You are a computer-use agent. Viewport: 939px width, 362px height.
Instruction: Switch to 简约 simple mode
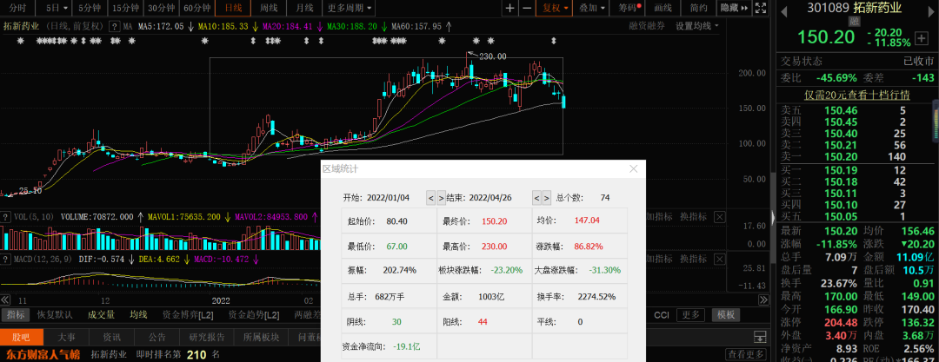698,9
